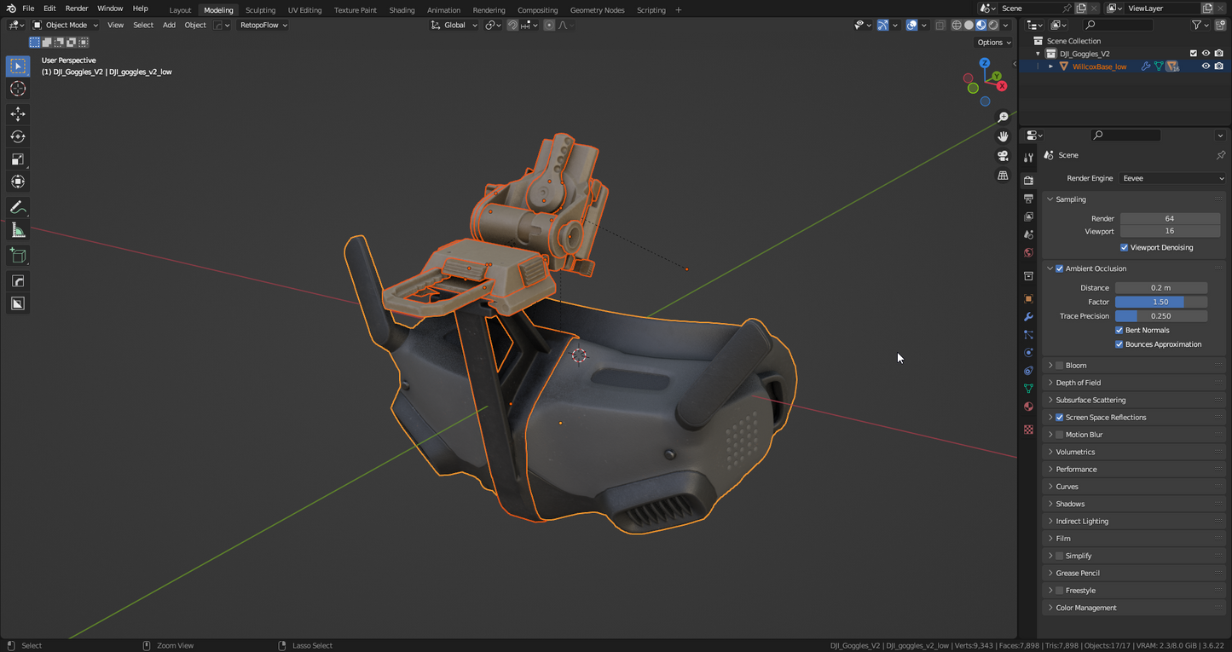Open the viewport Options button
This screenshot has width=1232, height=652.
(993, 43)
